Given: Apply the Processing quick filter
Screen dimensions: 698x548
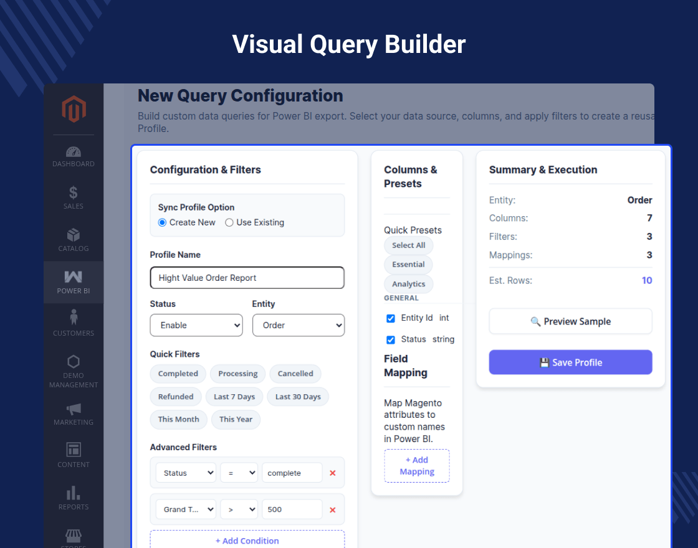Looking at the screenshot, I should pos(237,374).
